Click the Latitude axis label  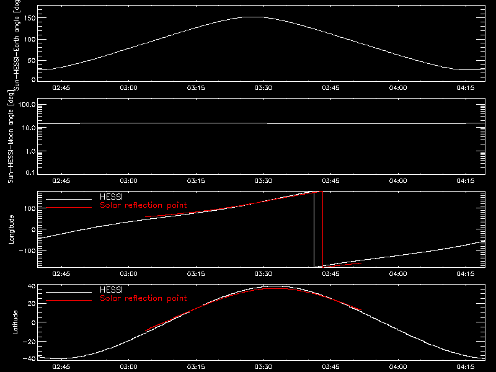15,322
